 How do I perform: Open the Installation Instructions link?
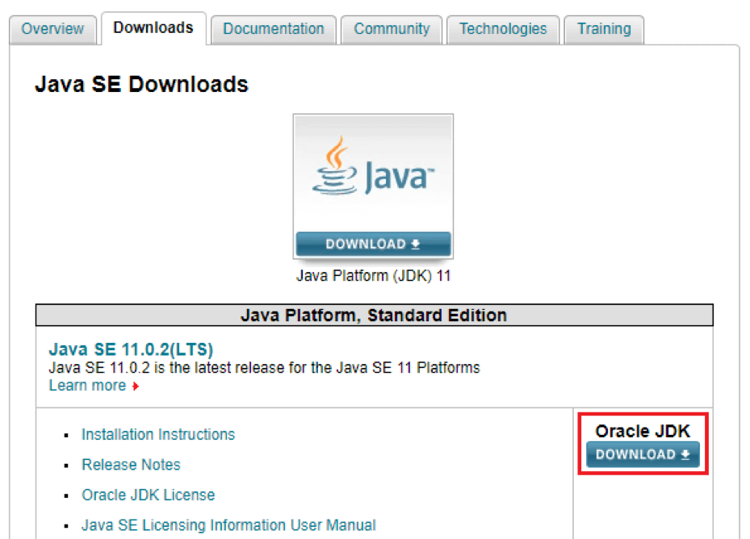(x=157, y=435)
